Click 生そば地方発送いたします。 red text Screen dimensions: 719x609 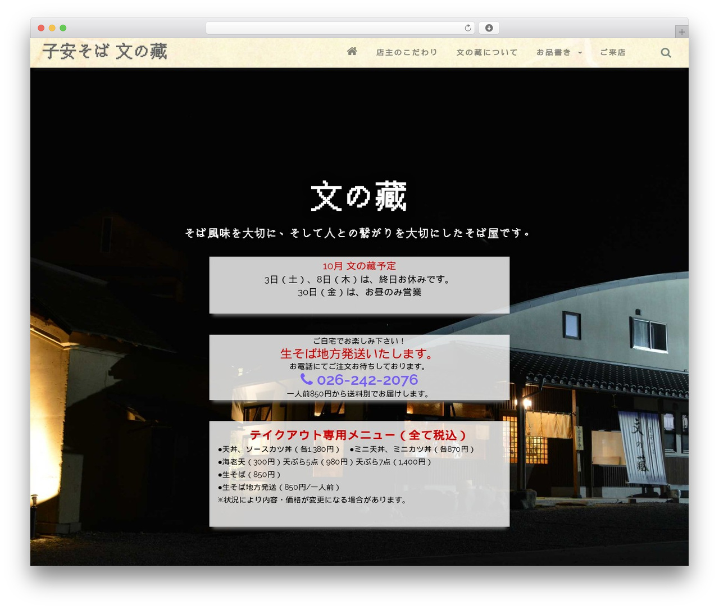tap(358, 354)
